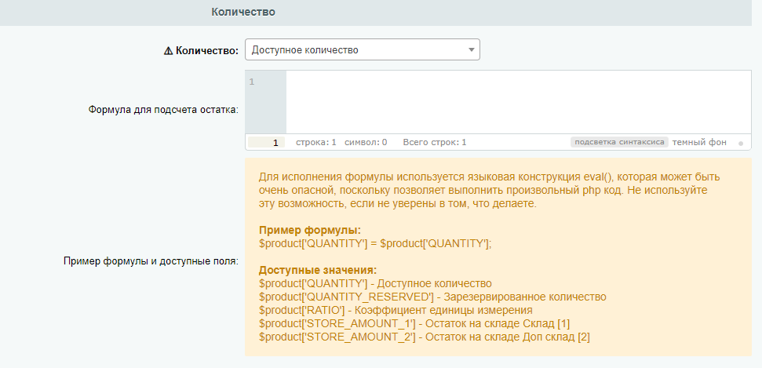Click the $product['RATIO'] coefficient line
762x368 pixels.
click(x=396, y=310)
